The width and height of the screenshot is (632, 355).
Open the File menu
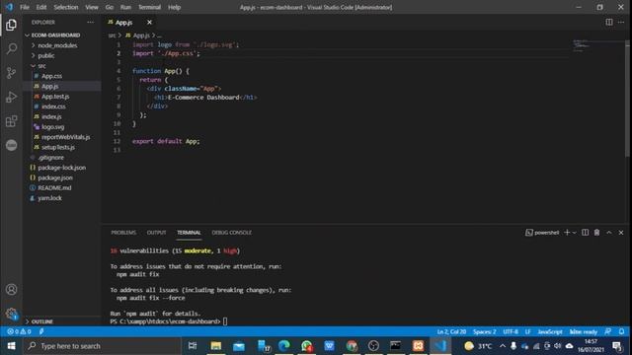click(25, 7)
